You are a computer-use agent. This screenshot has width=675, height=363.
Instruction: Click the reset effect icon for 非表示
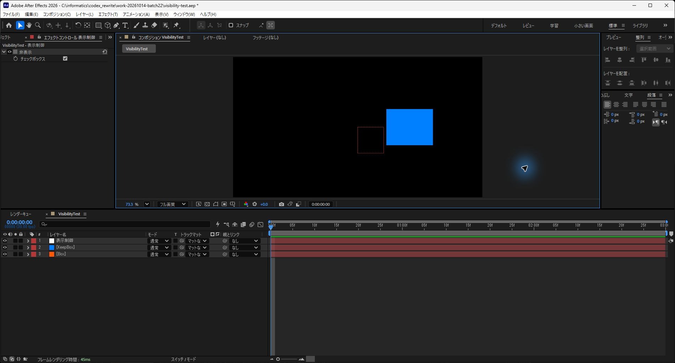tap(105, 52)
